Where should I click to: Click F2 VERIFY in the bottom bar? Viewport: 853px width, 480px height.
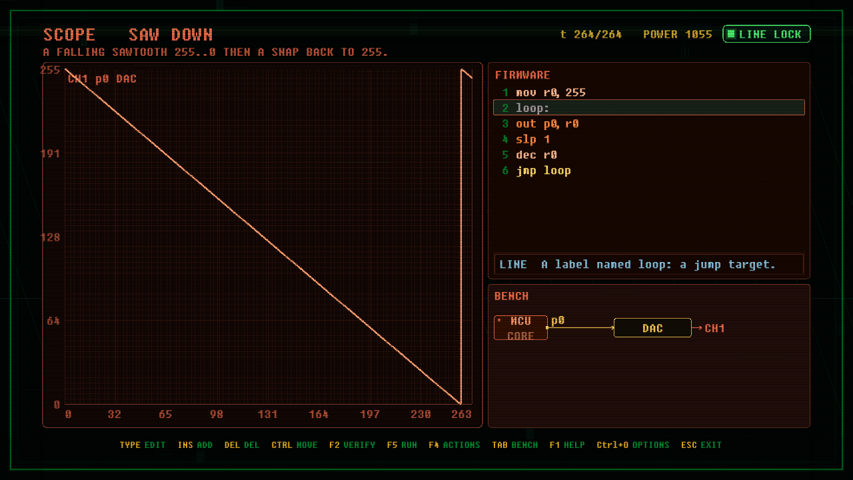point(353,445)
